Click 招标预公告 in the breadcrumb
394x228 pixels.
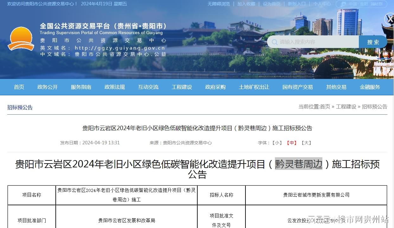coord(375,107)
